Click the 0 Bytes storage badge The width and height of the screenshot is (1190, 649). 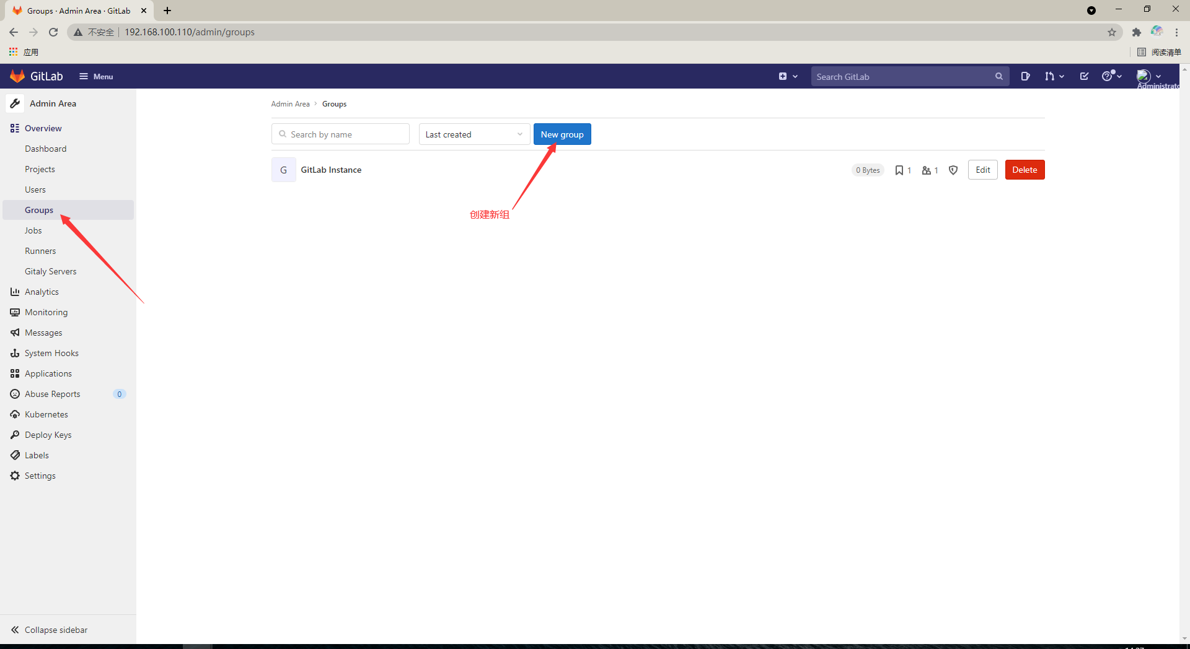[x=868, y=170]
